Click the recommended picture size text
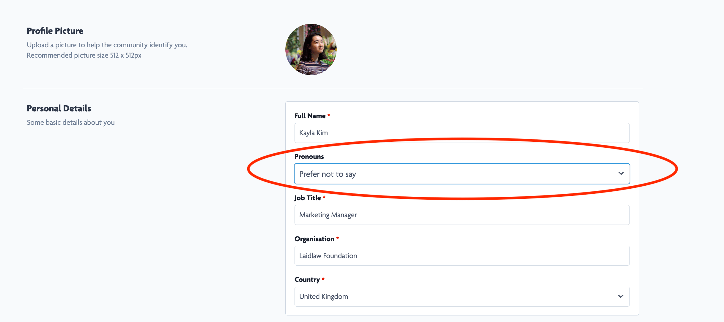 coord(84,55)
